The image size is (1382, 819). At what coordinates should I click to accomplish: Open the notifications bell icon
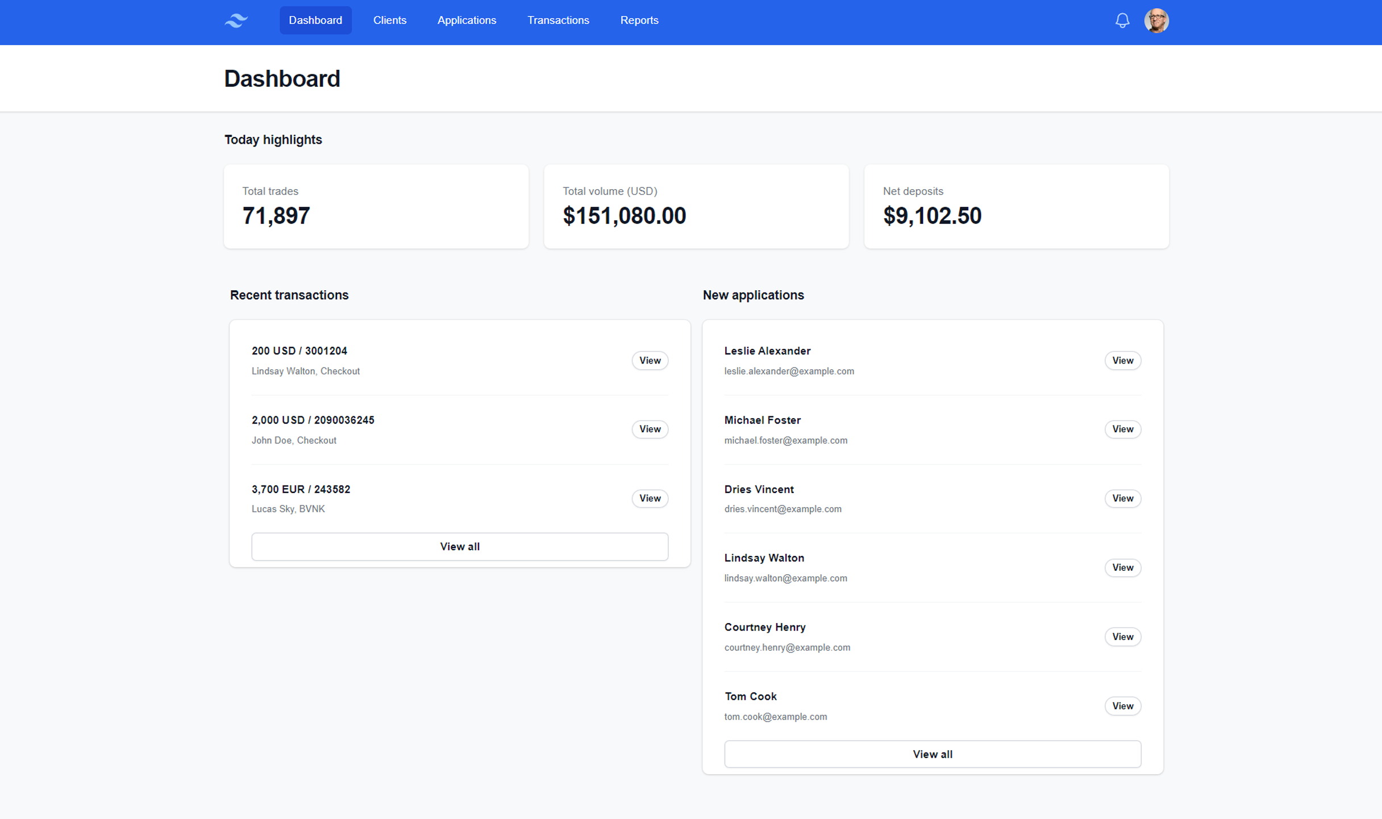1122,20
